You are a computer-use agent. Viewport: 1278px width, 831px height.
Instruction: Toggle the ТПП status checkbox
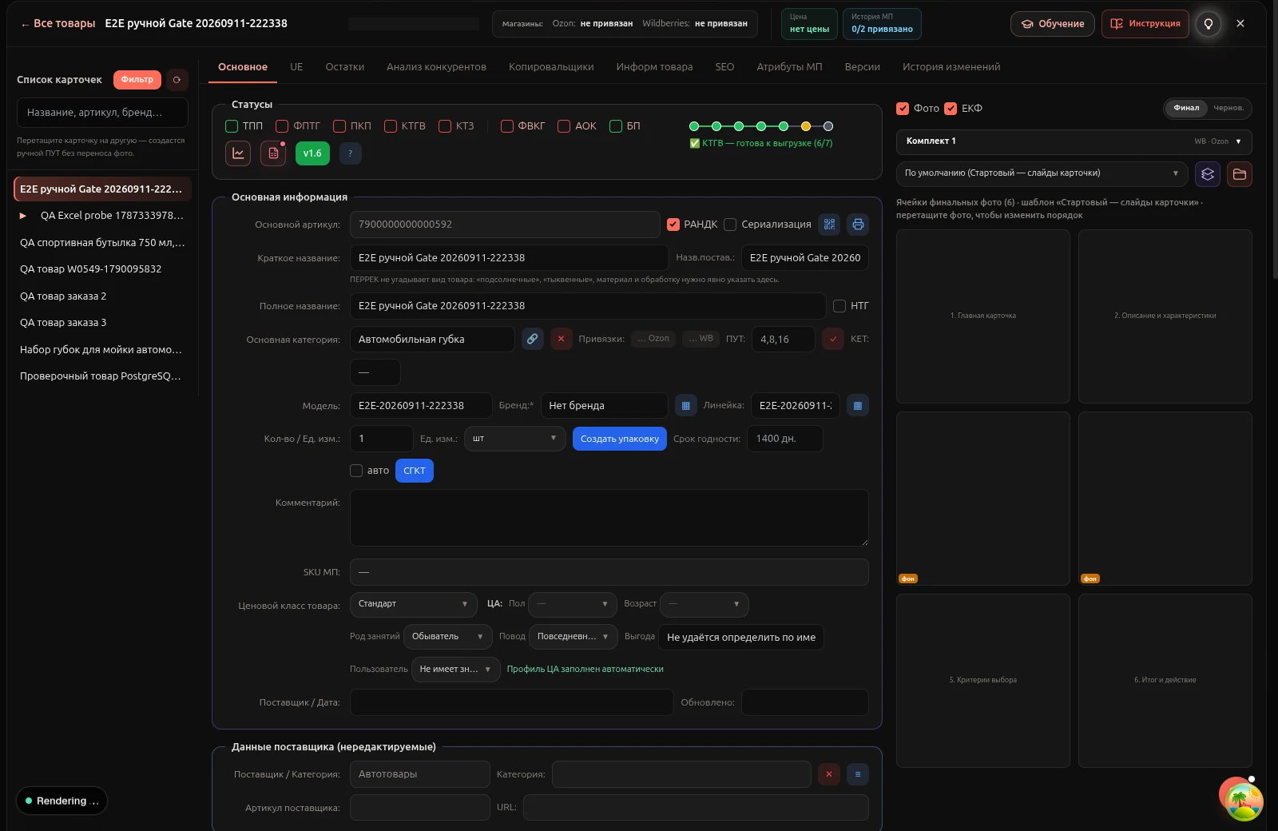[x=232, y=126]
